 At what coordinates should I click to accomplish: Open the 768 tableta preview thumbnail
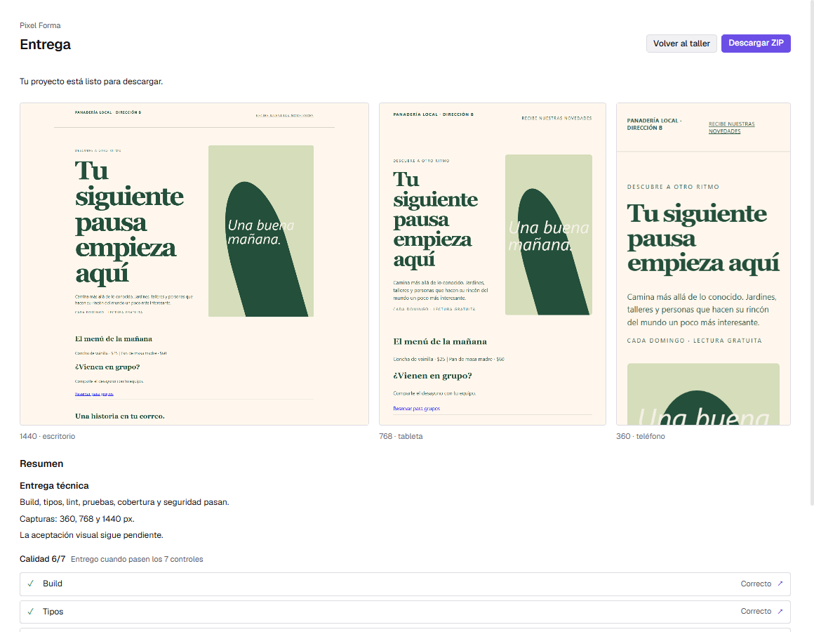[492, 264]
